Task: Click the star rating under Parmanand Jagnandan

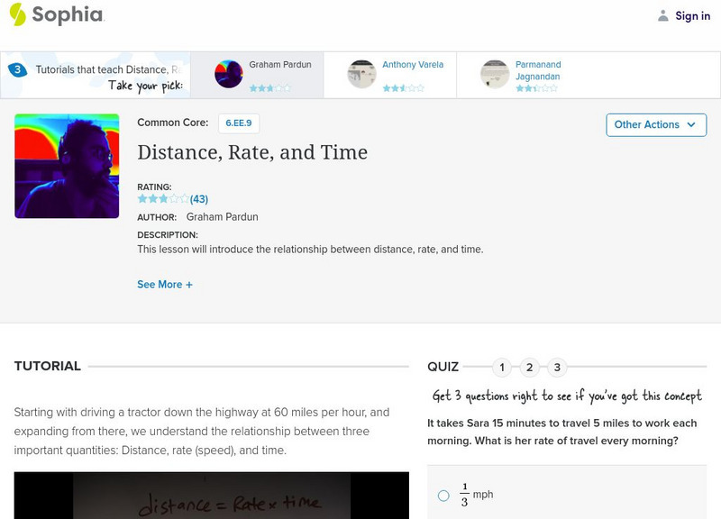Action: tap(536, 87)
